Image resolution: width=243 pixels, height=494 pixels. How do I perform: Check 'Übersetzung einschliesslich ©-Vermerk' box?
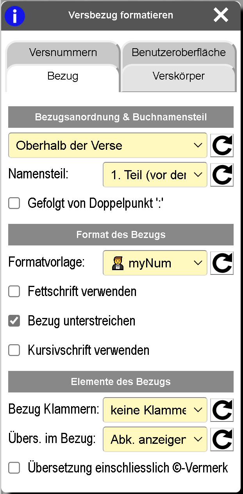click(x=14, y=468)
